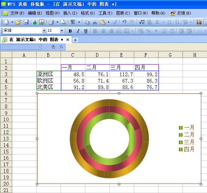Click the Cut scissors icon
Image resolution: width=207 pixels, height=193 pixels.
(95, 22)
